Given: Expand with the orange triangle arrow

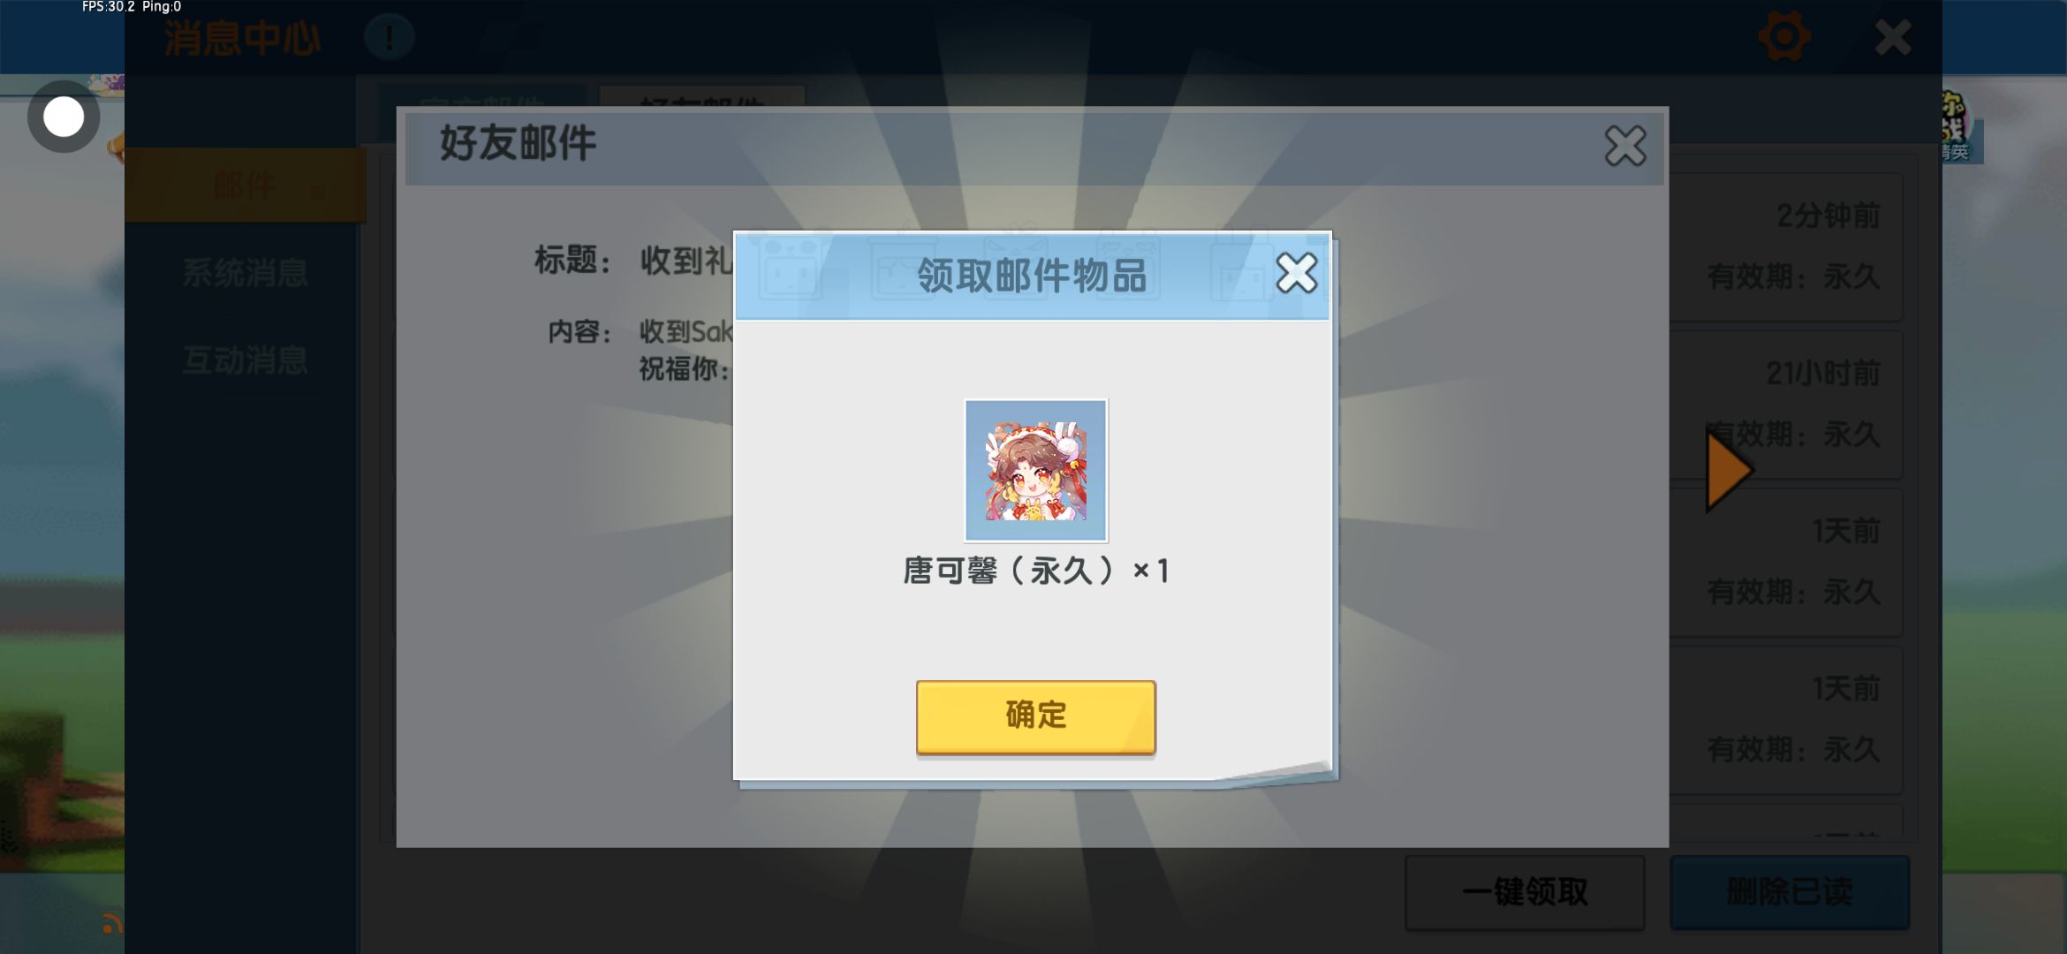Looking at the screenshot, I should (x=1729, y=471).
